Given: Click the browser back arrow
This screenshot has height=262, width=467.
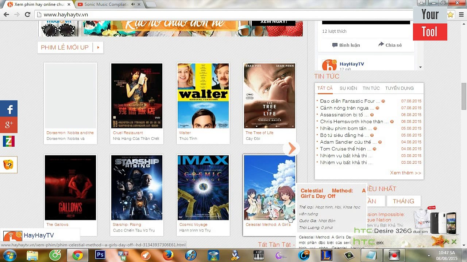Looking at the screenshot, I should (6, 15).
